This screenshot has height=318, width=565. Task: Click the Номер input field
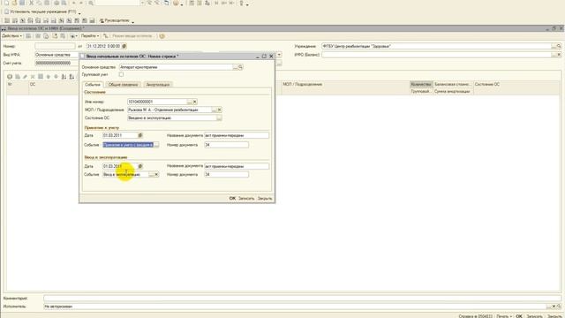click(x=55, y=46)
